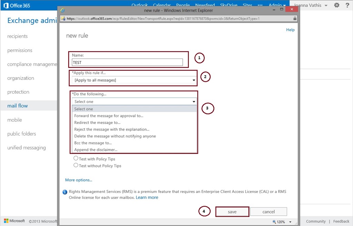Click the Office 365 logo icon
Image resolution: width=353 pixels, height=226 pixels.
pos(6,5)
